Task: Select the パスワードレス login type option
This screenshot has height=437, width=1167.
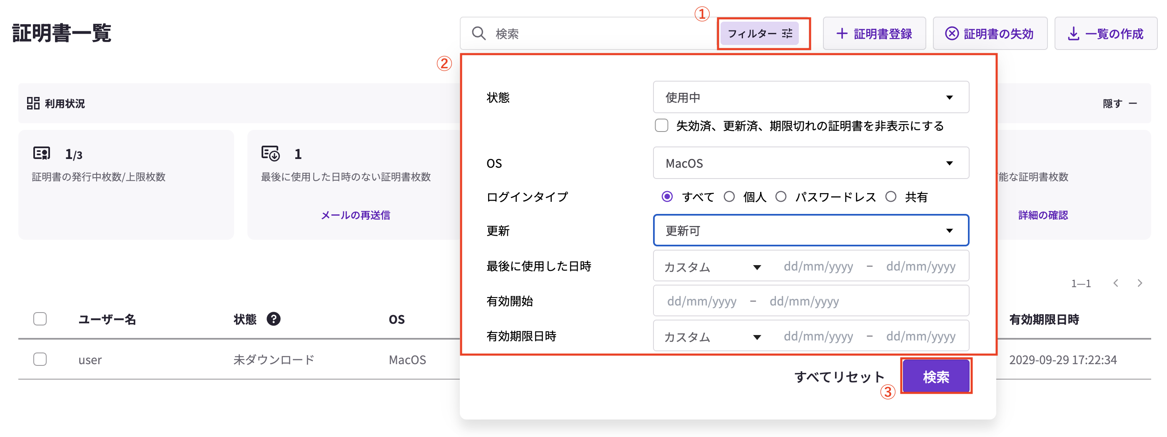Action: [780, 196]
